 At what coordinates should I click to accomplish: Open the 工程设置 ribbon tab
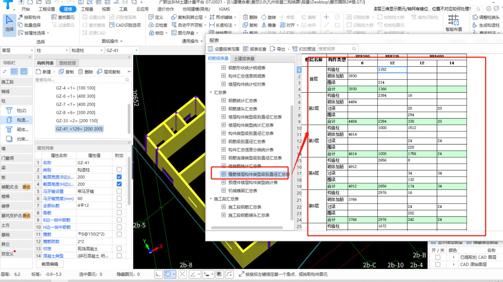[x=47, y=9]
